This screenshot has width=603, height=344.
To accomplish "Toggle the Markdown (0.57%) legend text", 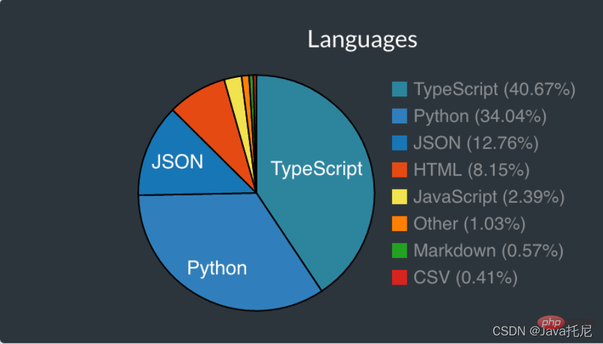I will [x=488, y=251].
